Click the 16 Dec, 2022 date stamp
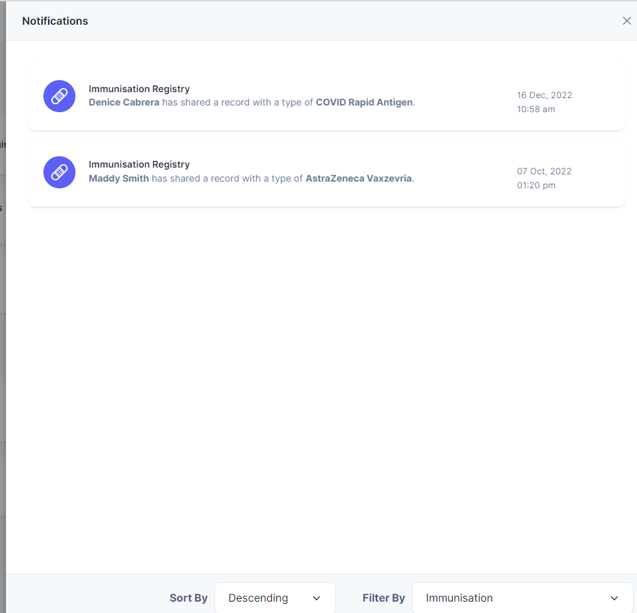Viewport: 637px width, 613px height. [x=544, y=95]
